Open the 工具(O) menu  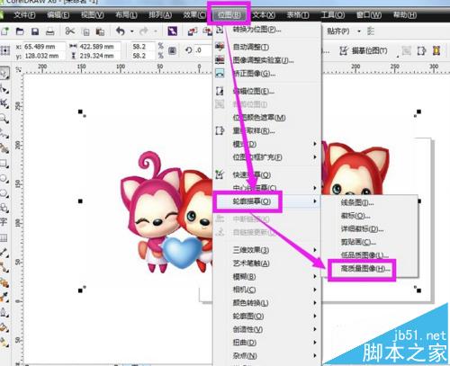pyautogui.click(x=332, y=14)
